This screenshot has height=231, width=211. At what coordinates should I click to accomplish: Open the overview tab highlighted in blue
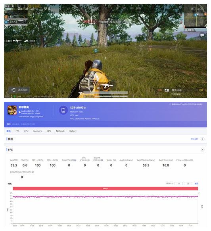click(x=8, y=131)
